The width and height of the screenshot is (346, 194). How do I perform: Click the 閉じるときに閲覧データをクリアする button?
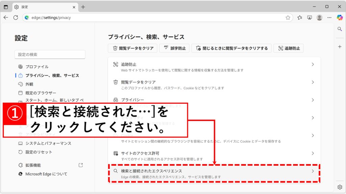[x=231, y=48]
